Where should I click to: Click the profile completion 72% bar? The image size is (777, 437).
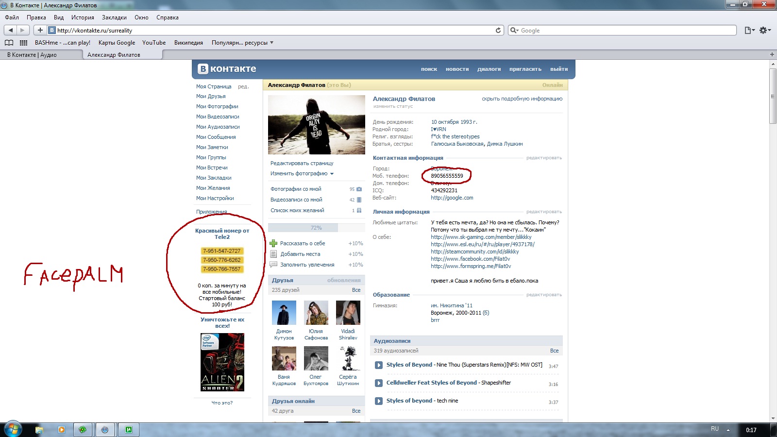coord(316,228)
